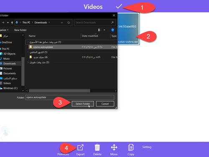This screenshot has height=157, width=209.
Task: Click navigation pane scroll up arrow
Action: click(23, 35)
